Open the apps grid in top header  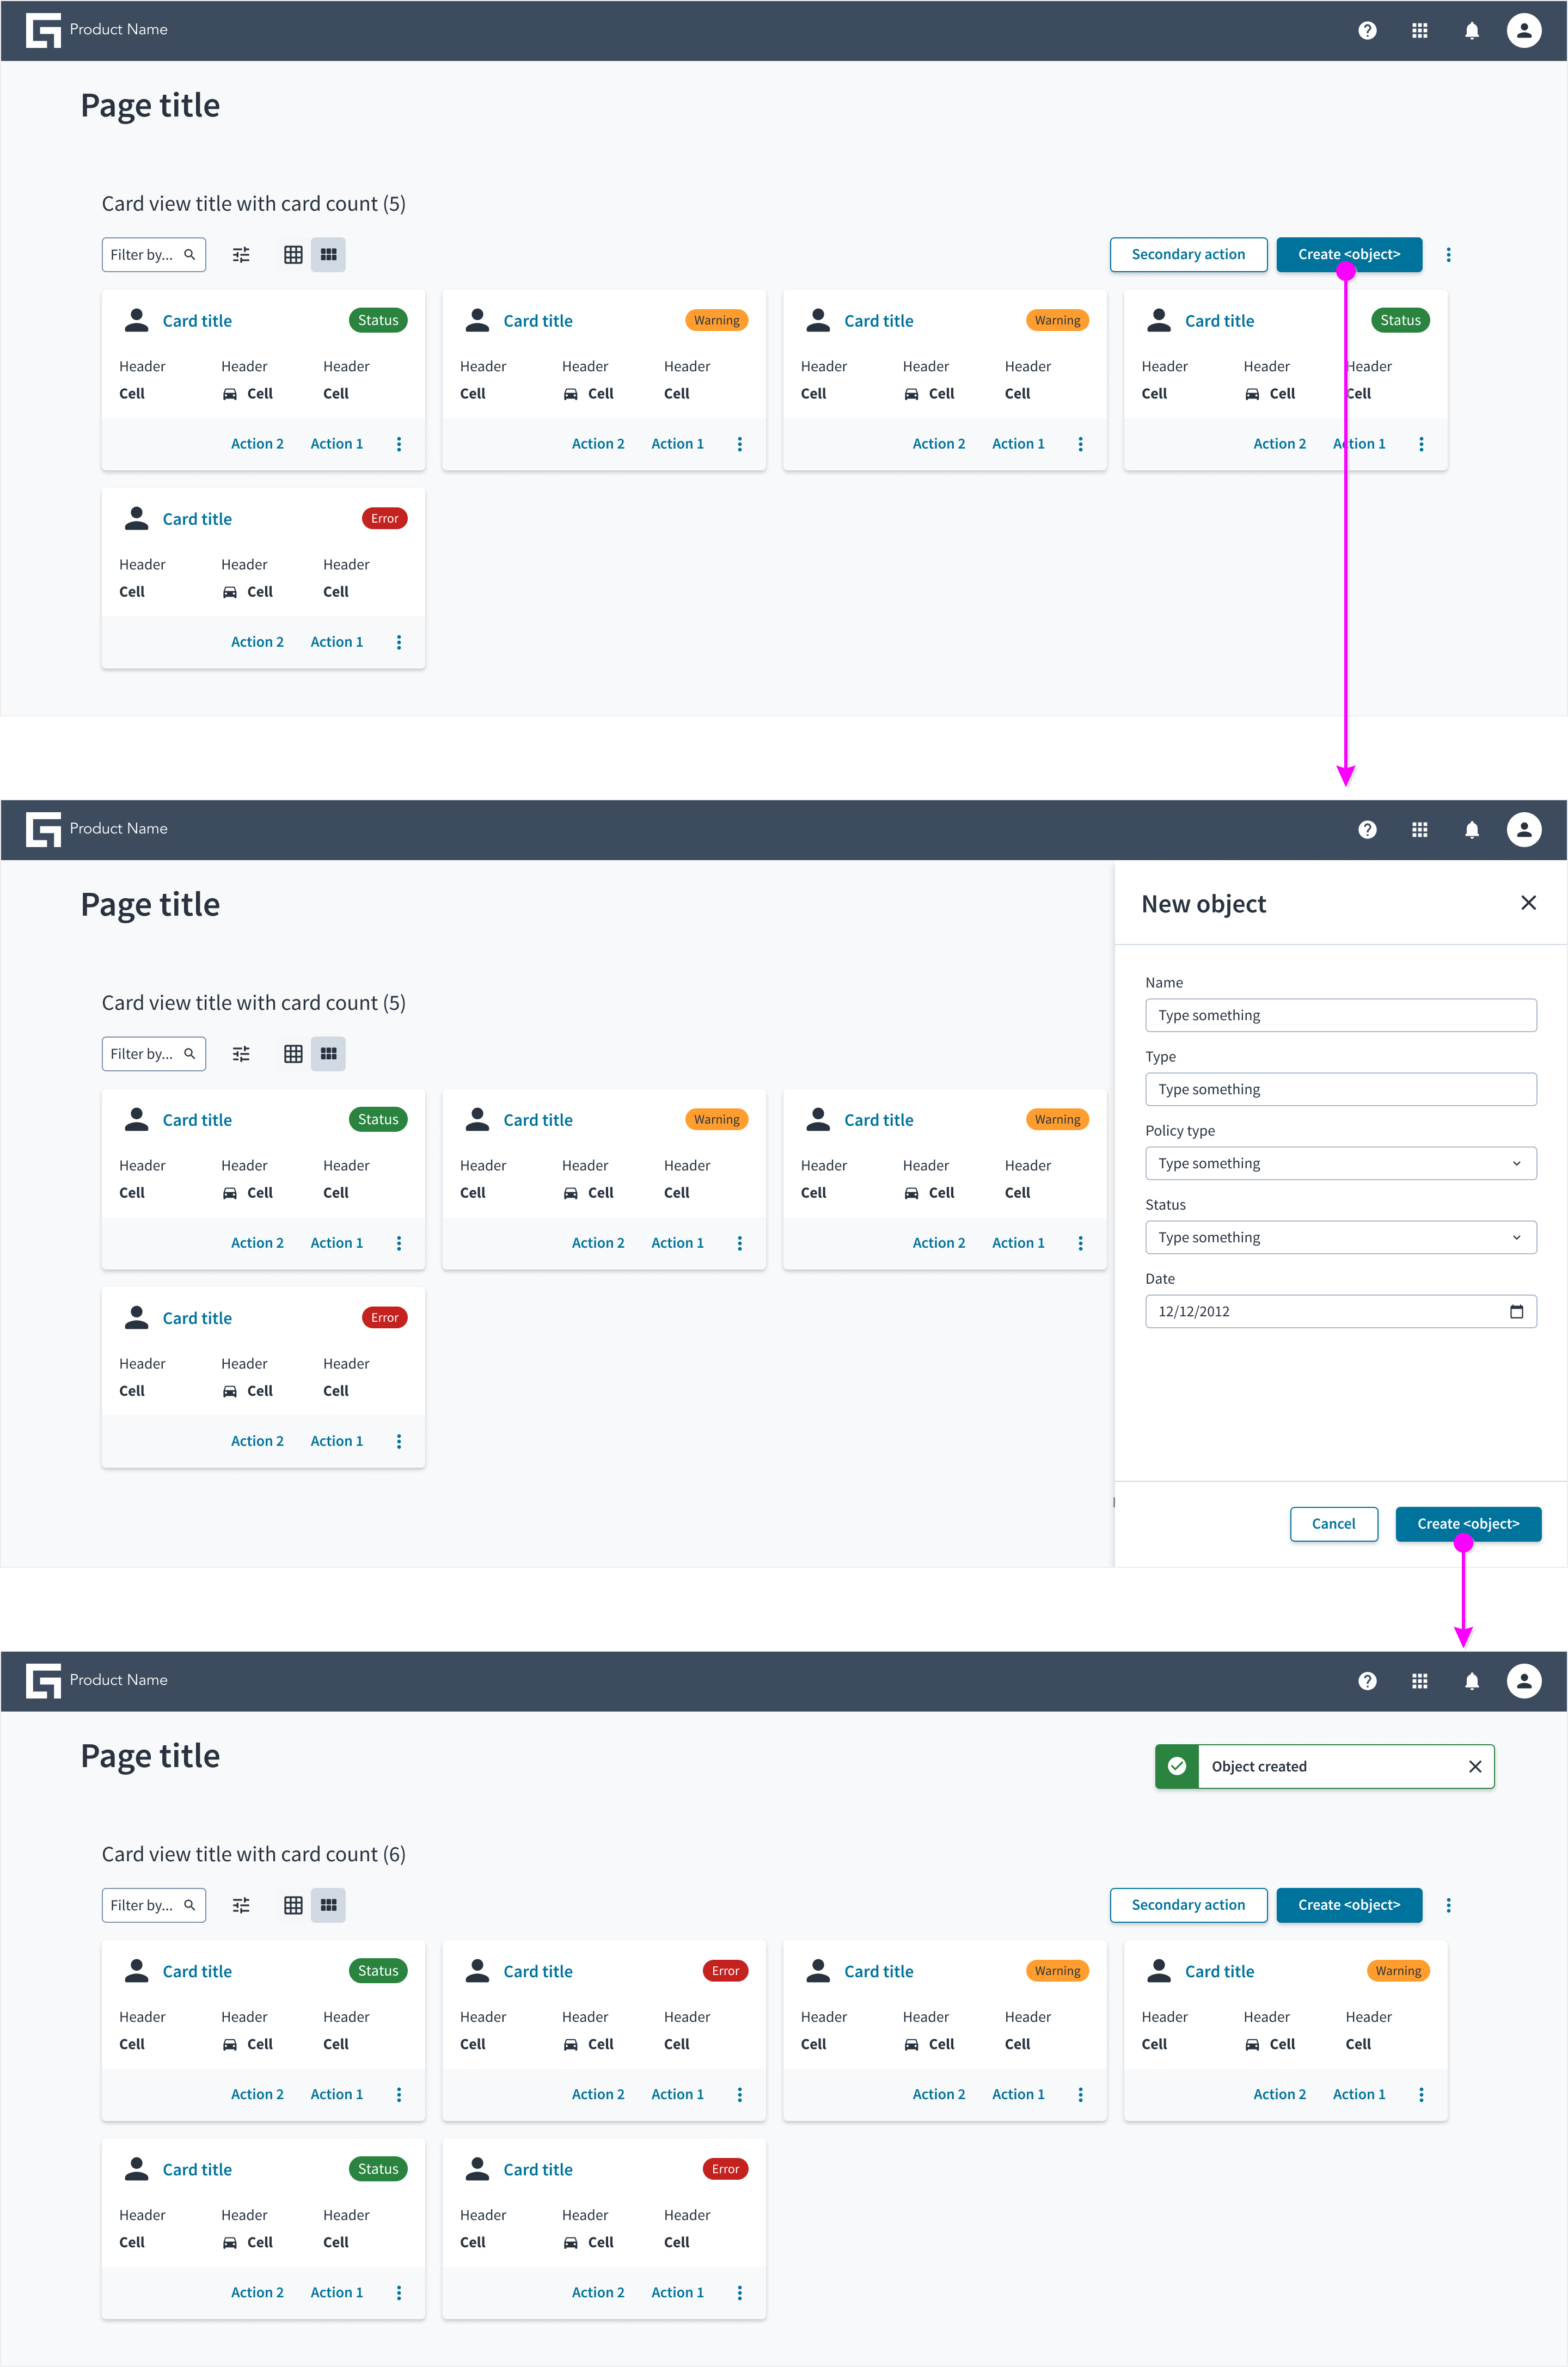pyautogui.click(x=1419, y=30)
